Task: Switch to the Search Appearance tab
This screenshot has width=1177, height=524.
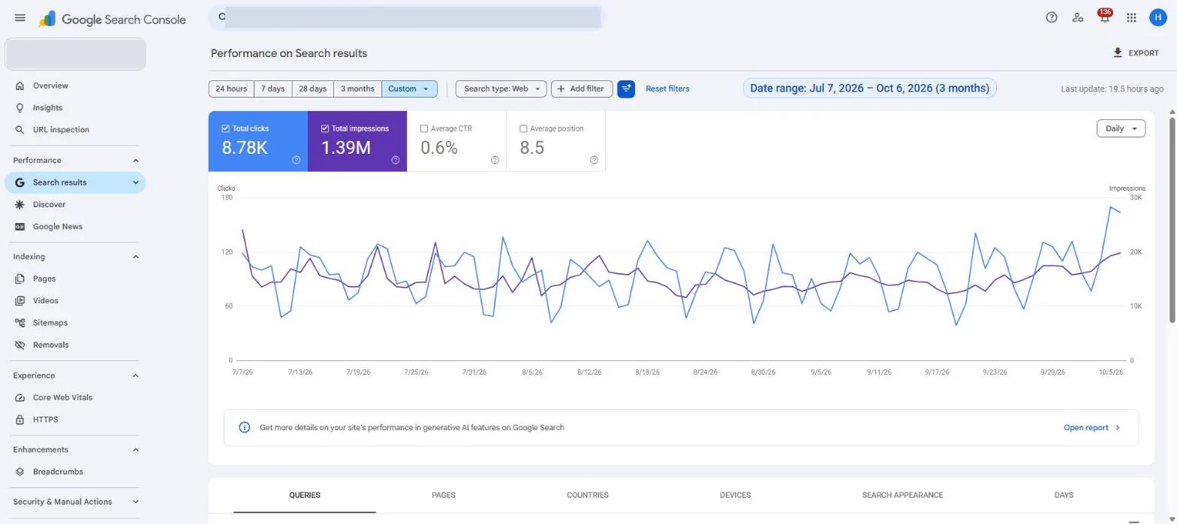Action: [x=902, y=495]
